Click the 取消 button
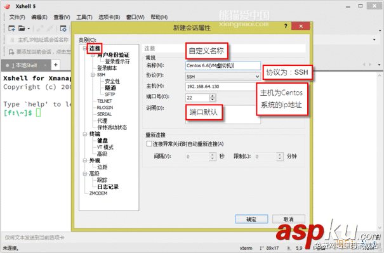This screenshot has width=384, height=253. [289, 219]
